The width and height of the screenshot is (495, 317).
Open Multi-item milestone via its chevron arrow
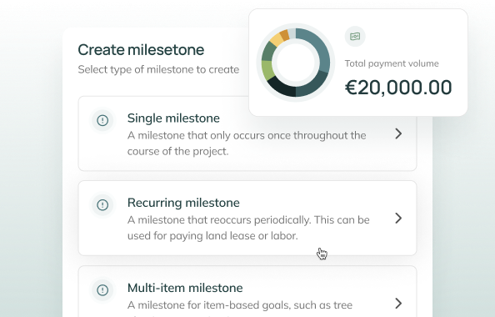[398, 303]
